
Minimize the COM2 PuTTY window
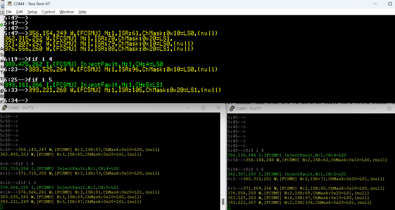point(188,108)
